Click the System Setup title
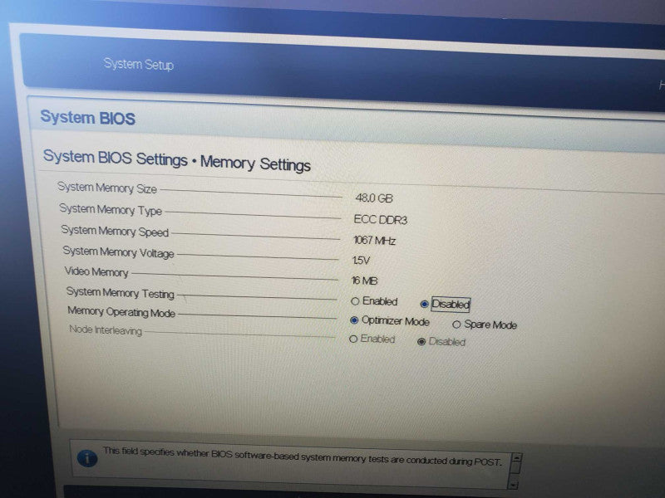Screen dimensions: 665x498 pos(139,65)
